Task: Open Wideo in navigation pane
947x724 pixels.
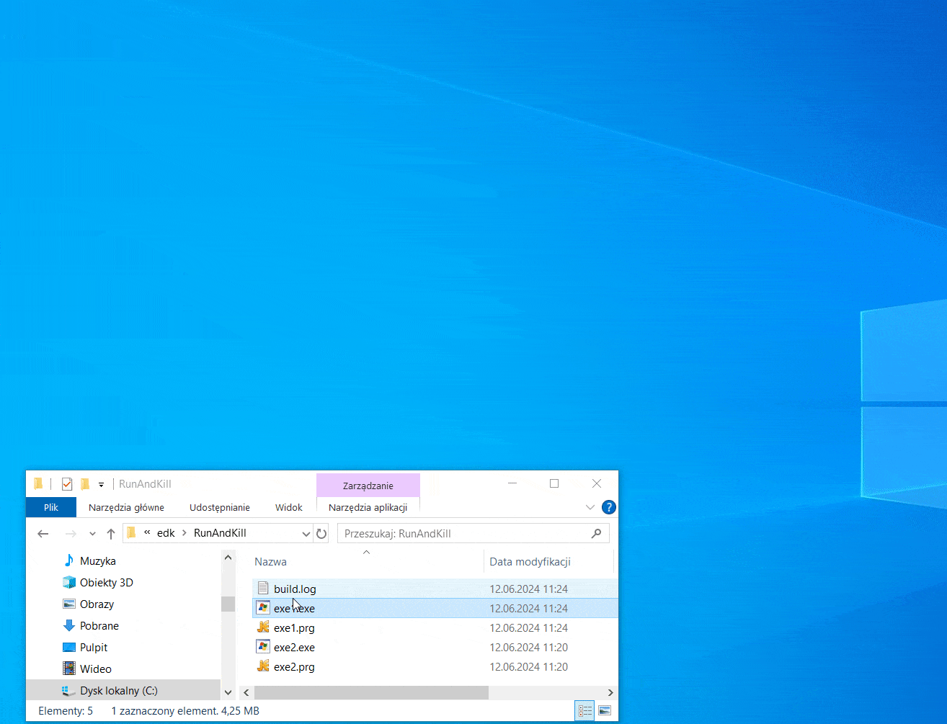Action: coord(96,669)
